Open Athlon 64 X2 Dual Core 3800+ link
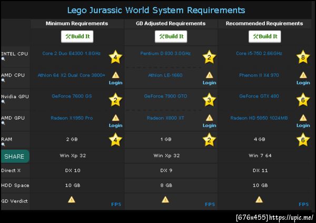 click(x=72, y=75)
